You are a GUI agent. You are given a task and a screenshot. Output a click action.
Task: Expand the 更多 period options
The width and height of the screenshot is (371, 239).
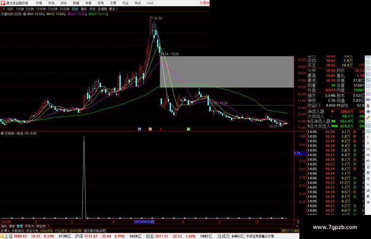point(113,9)
